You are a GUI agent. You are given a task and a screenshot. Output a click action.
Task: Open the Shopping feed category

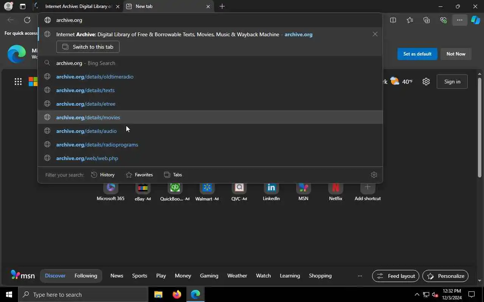point(320,276)
